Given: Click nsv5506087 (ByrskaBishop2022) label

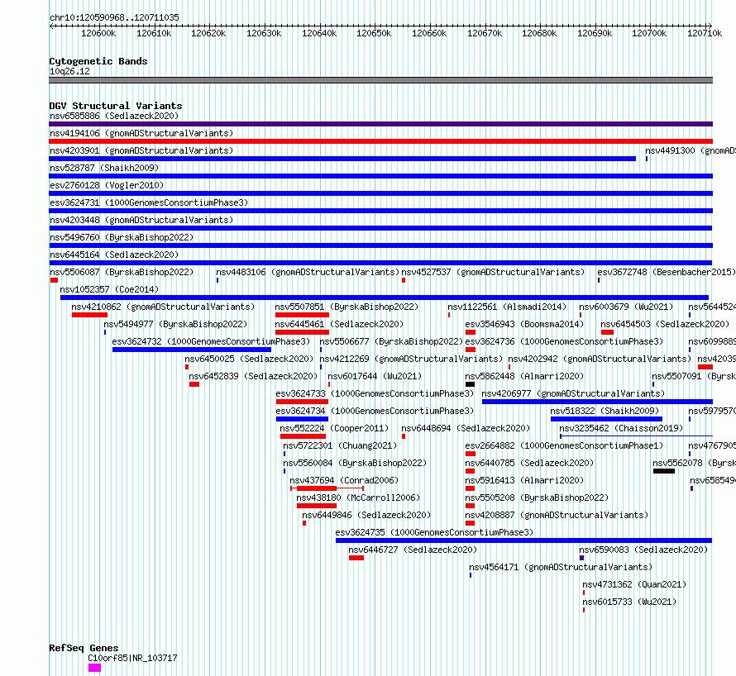Looking at the screenshot, I should coord(122,272).
